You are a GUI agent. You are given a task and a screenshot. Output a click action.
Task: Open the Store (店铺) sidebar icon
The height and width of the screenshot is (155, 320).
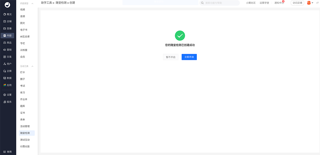[4, 21]
